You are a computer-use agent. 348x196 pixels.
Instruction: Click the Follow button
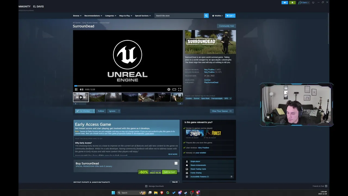tap(101, 111)
